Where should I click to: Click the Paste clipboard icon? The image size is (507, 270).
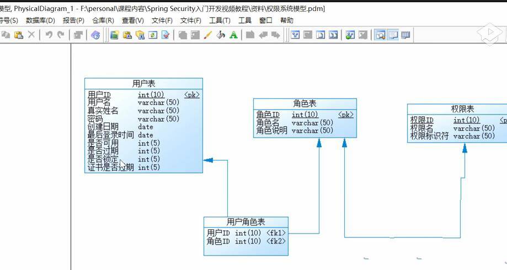pos(19,35)
